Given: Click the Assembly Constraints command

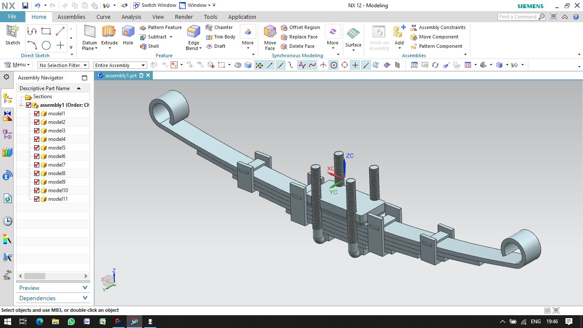Looking at the screenshot, I should point(438,27).
